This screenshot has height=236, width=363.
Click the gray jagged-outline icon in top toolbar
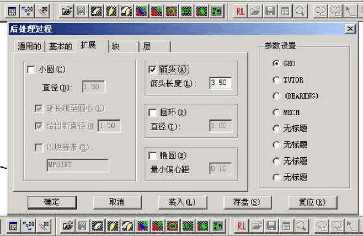[335, 11]
